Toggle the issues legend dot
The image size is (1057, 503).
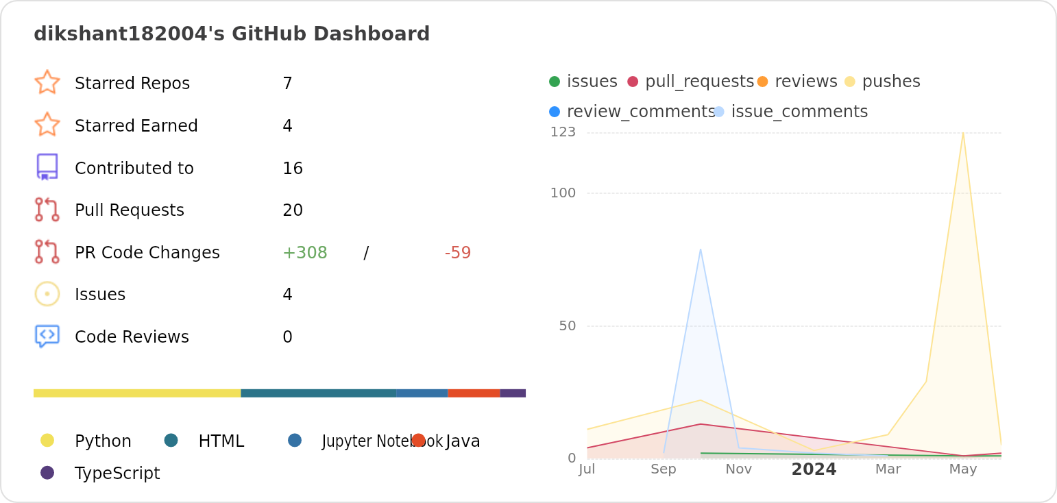pos(555,82)
